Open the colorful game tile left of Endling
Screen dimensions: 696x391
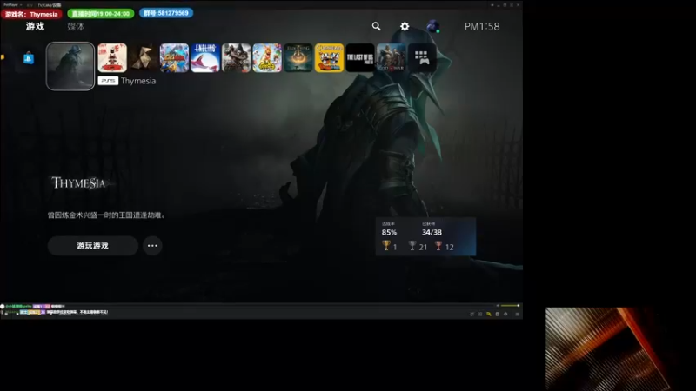(x=175, y=57)
